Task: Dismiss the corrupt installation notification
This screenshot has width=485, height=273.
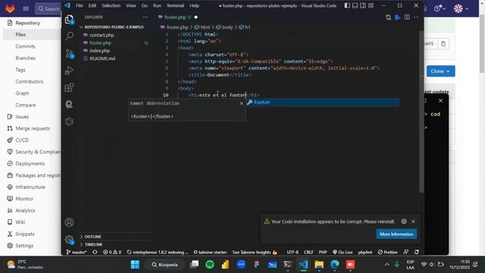Action: pos(413,221)
